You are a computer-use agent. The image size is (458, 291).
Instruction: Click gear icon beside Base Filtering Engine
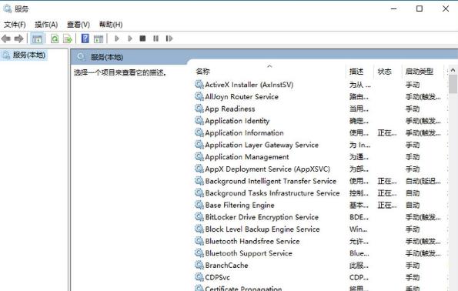[199, 205]
